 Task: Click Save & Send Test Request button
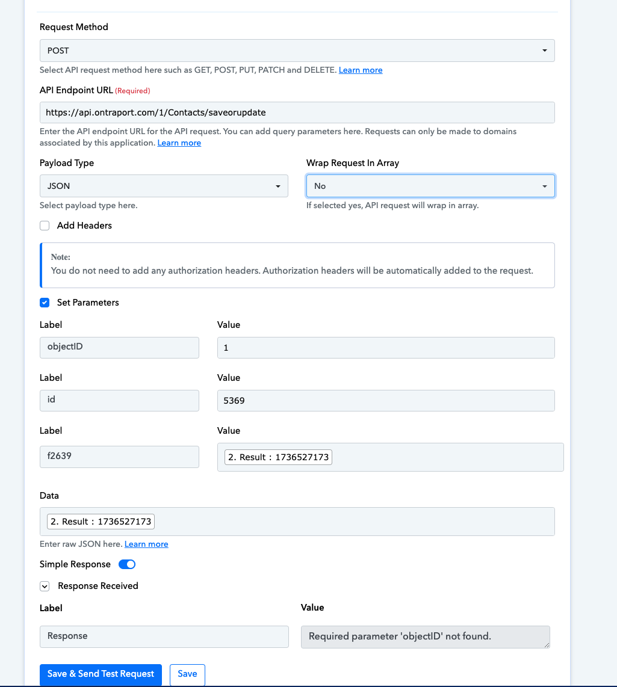point(101,674)
